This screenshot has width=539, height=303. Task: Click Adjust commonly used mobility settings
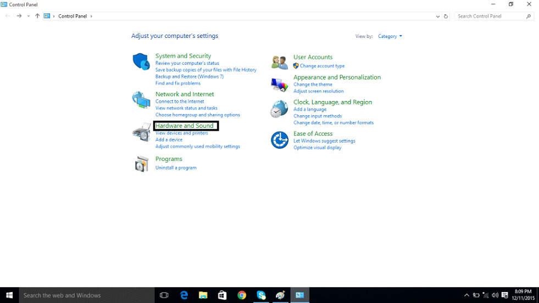click(198, 147)
